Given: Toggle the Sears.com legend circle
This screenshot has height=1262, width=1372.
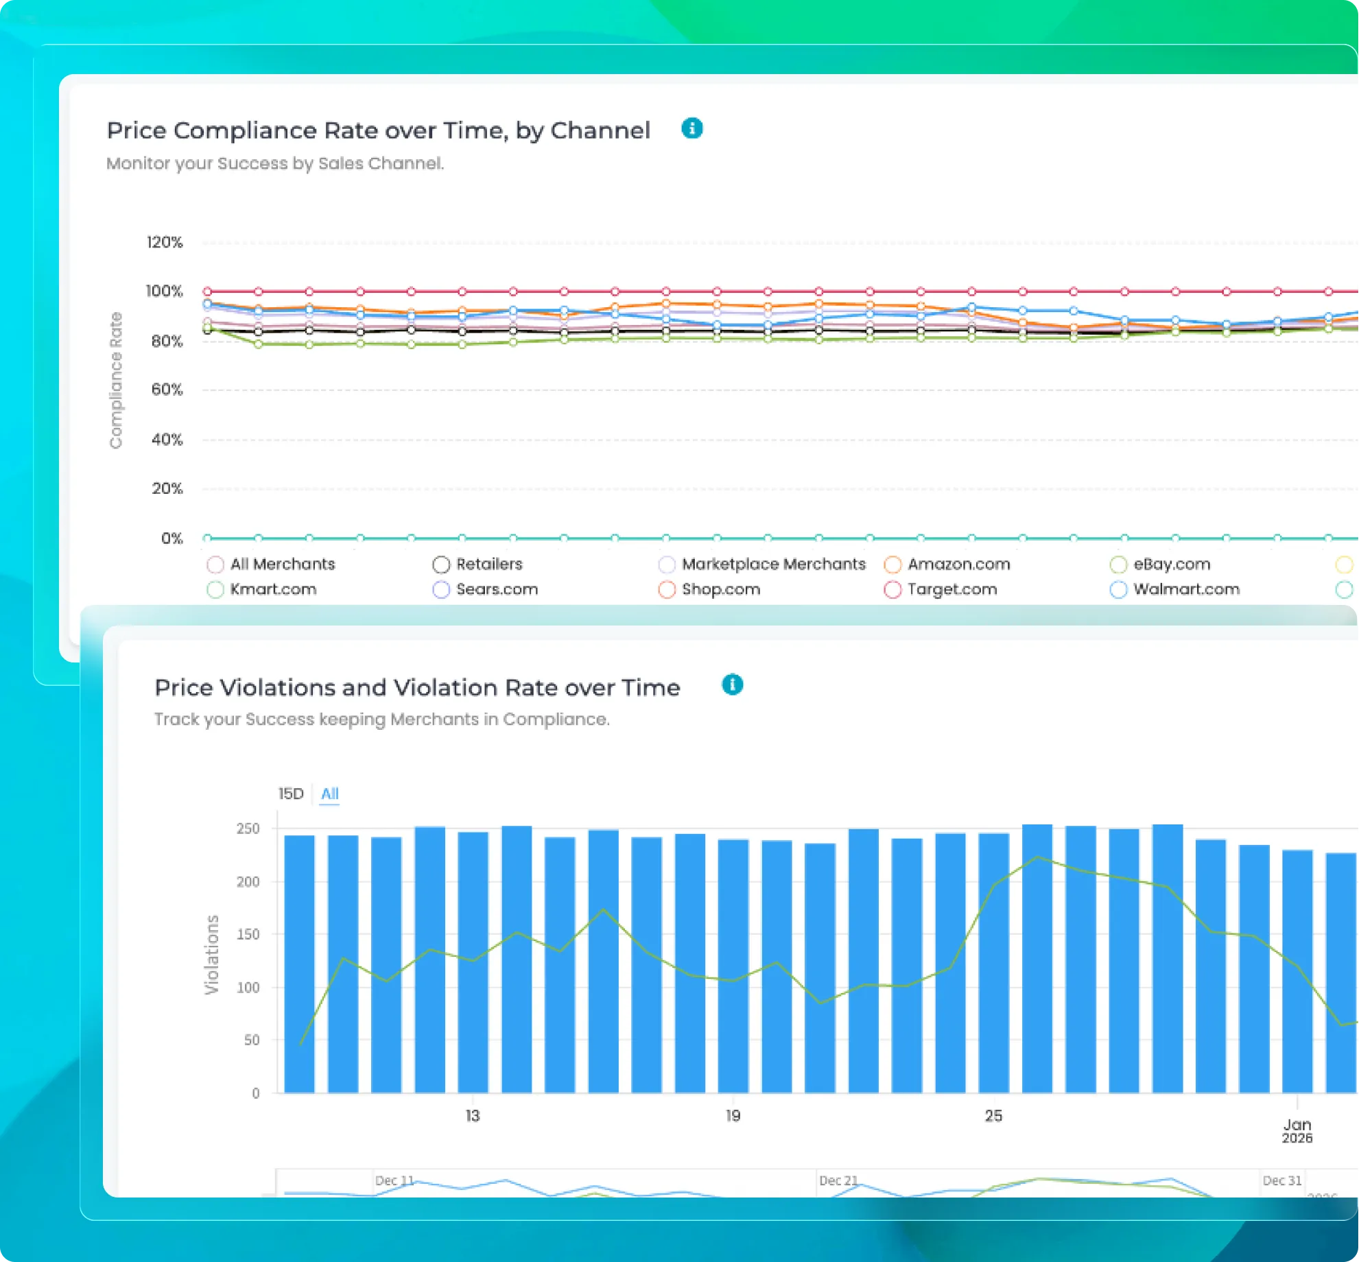Looking at the screenshot, I should pos(441,590).
